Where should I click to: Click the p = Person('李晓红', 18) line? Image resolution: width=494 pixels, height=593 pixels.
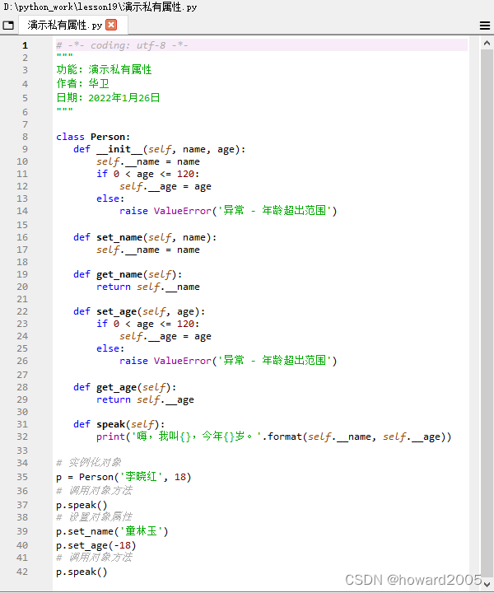[x=123, y=477]
